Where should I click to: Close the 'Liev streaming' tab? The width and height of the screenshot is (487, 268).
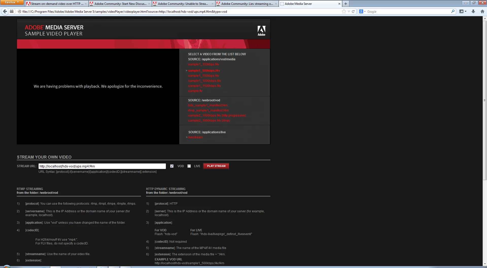click(276, 4)
